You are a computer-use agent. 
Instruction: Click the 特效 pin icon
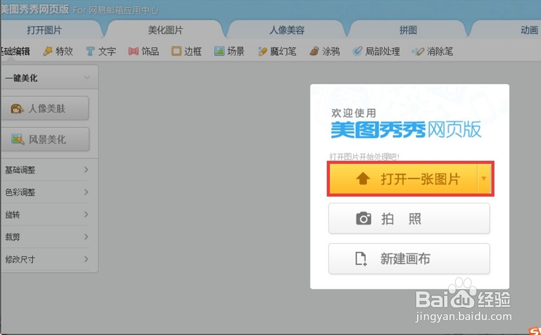coord(48,51)
